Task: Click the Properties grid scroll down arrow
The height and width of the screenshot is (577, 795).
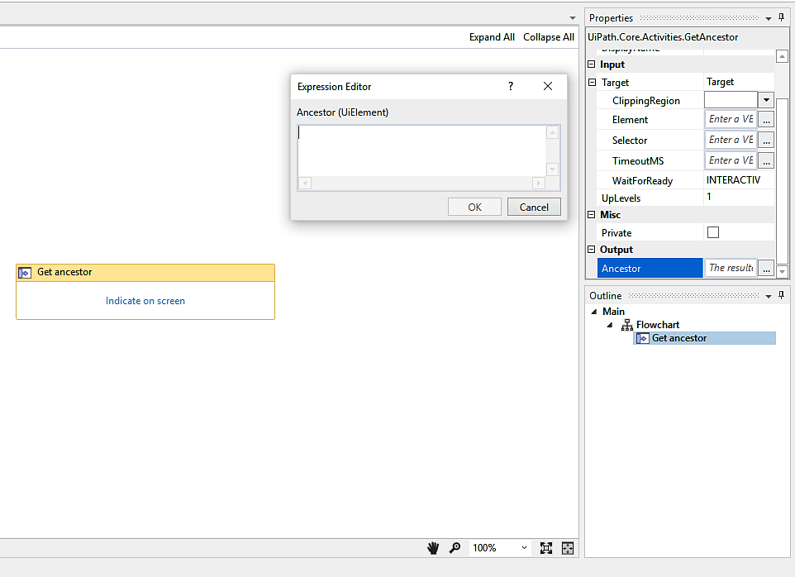Action: click(x=782, y=272)
